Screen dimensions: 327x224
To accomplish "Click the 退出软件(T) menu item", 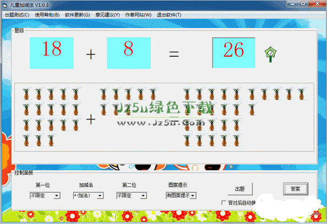I will point(169,15).
